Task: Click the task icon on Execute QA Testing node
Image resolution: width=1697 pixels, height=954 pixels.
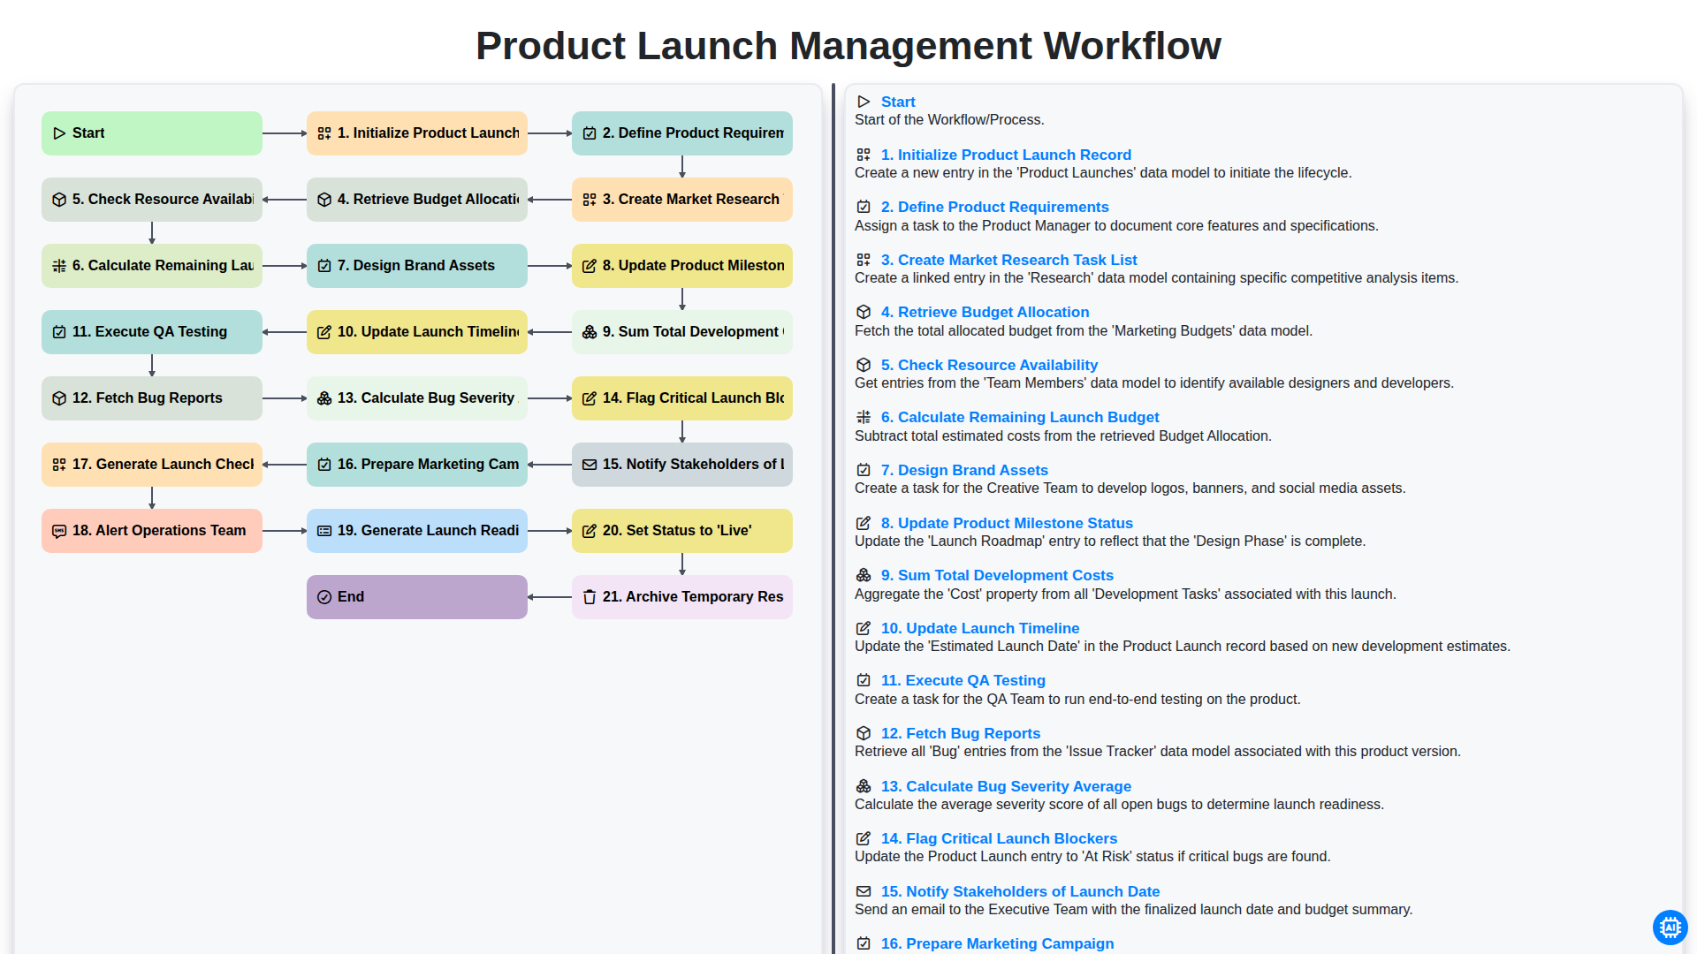Action: (x=59, y=332)
